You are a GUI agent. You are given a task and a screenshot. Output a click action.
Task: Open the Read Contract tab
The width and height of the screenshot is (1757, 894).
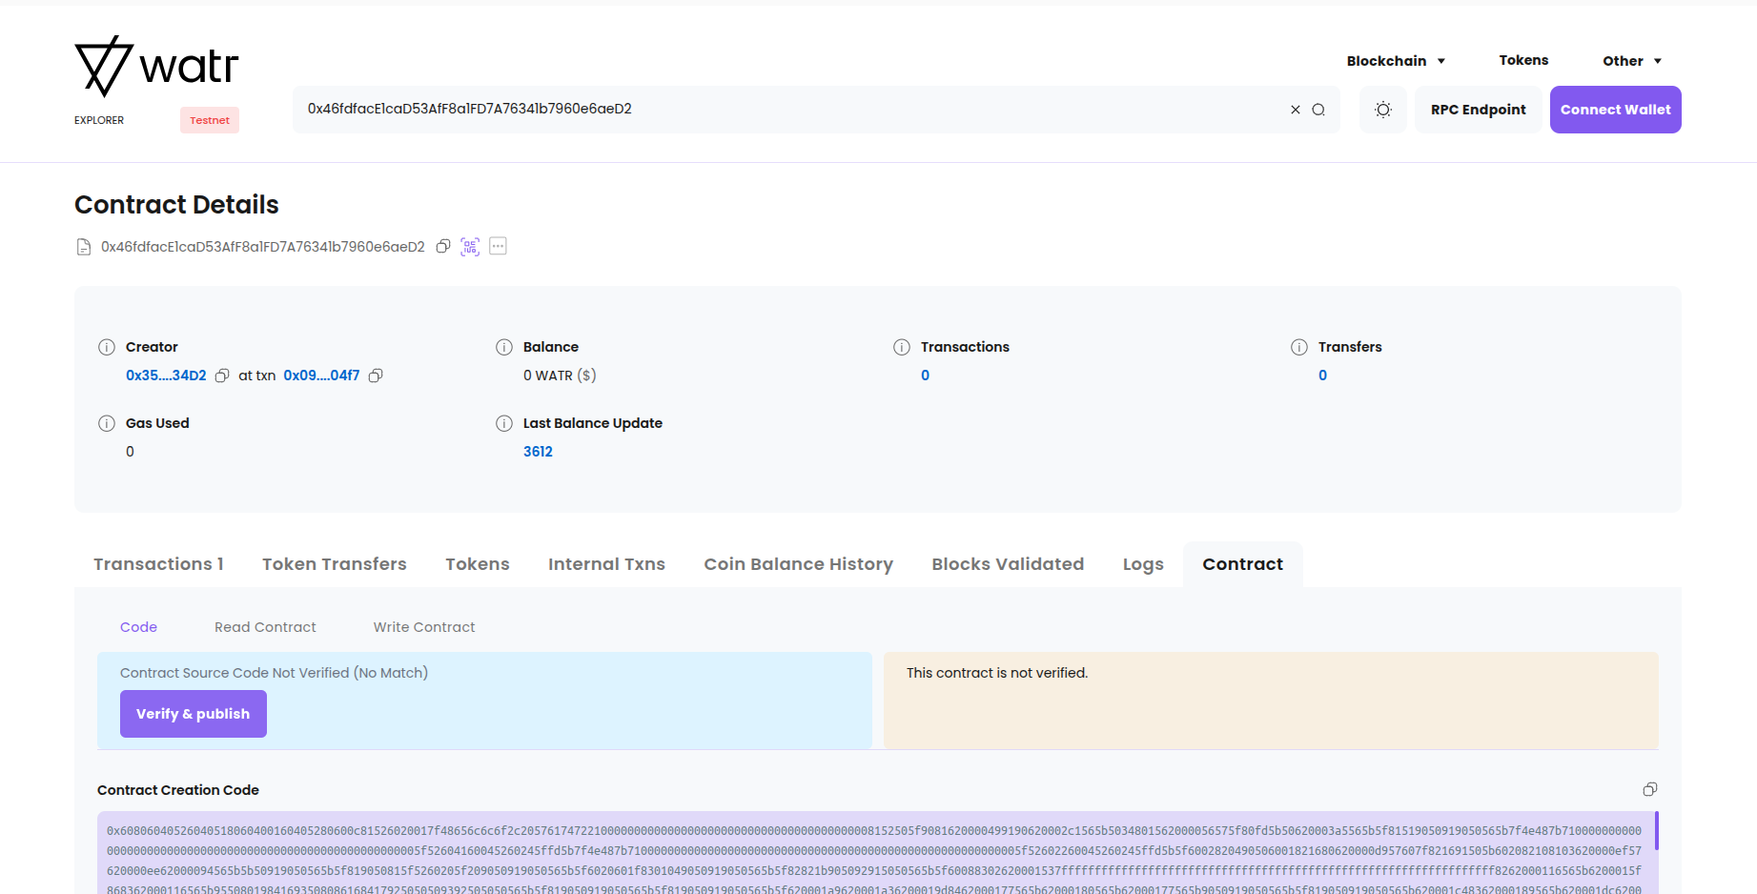265,627
